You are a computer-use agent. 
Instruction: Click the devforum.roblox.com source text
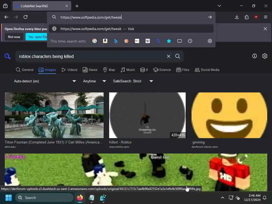coord(205,147)
